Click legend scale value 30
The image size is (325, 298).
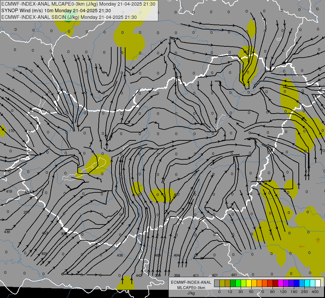tap(241, 292)
